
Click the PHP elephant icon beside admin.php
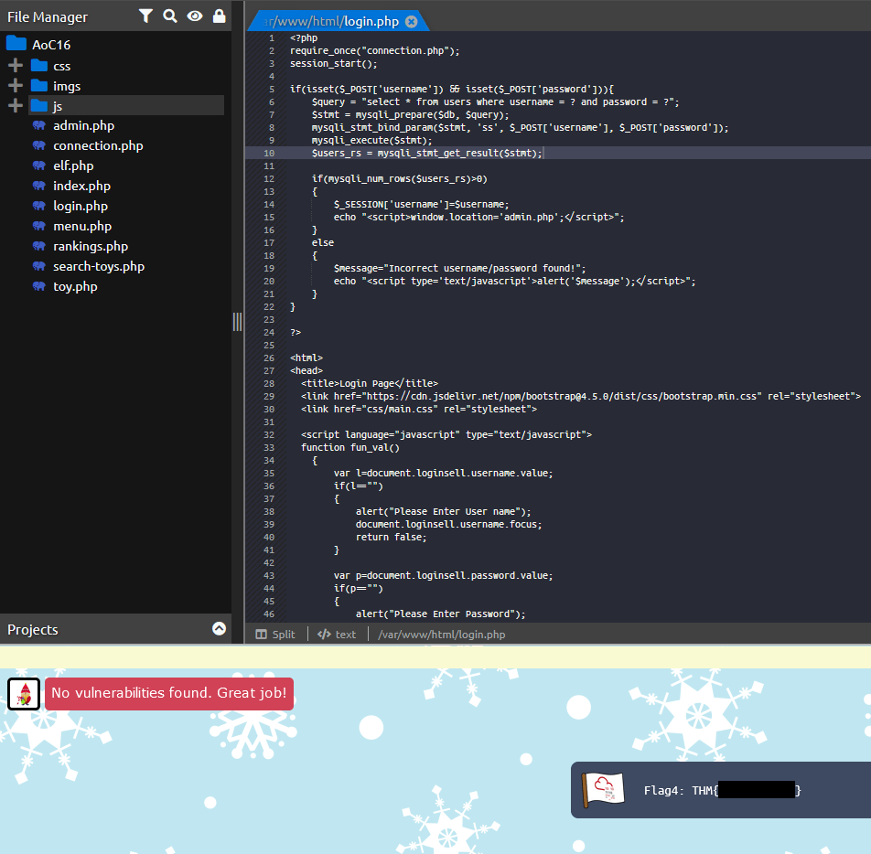(x=38, y=125)
